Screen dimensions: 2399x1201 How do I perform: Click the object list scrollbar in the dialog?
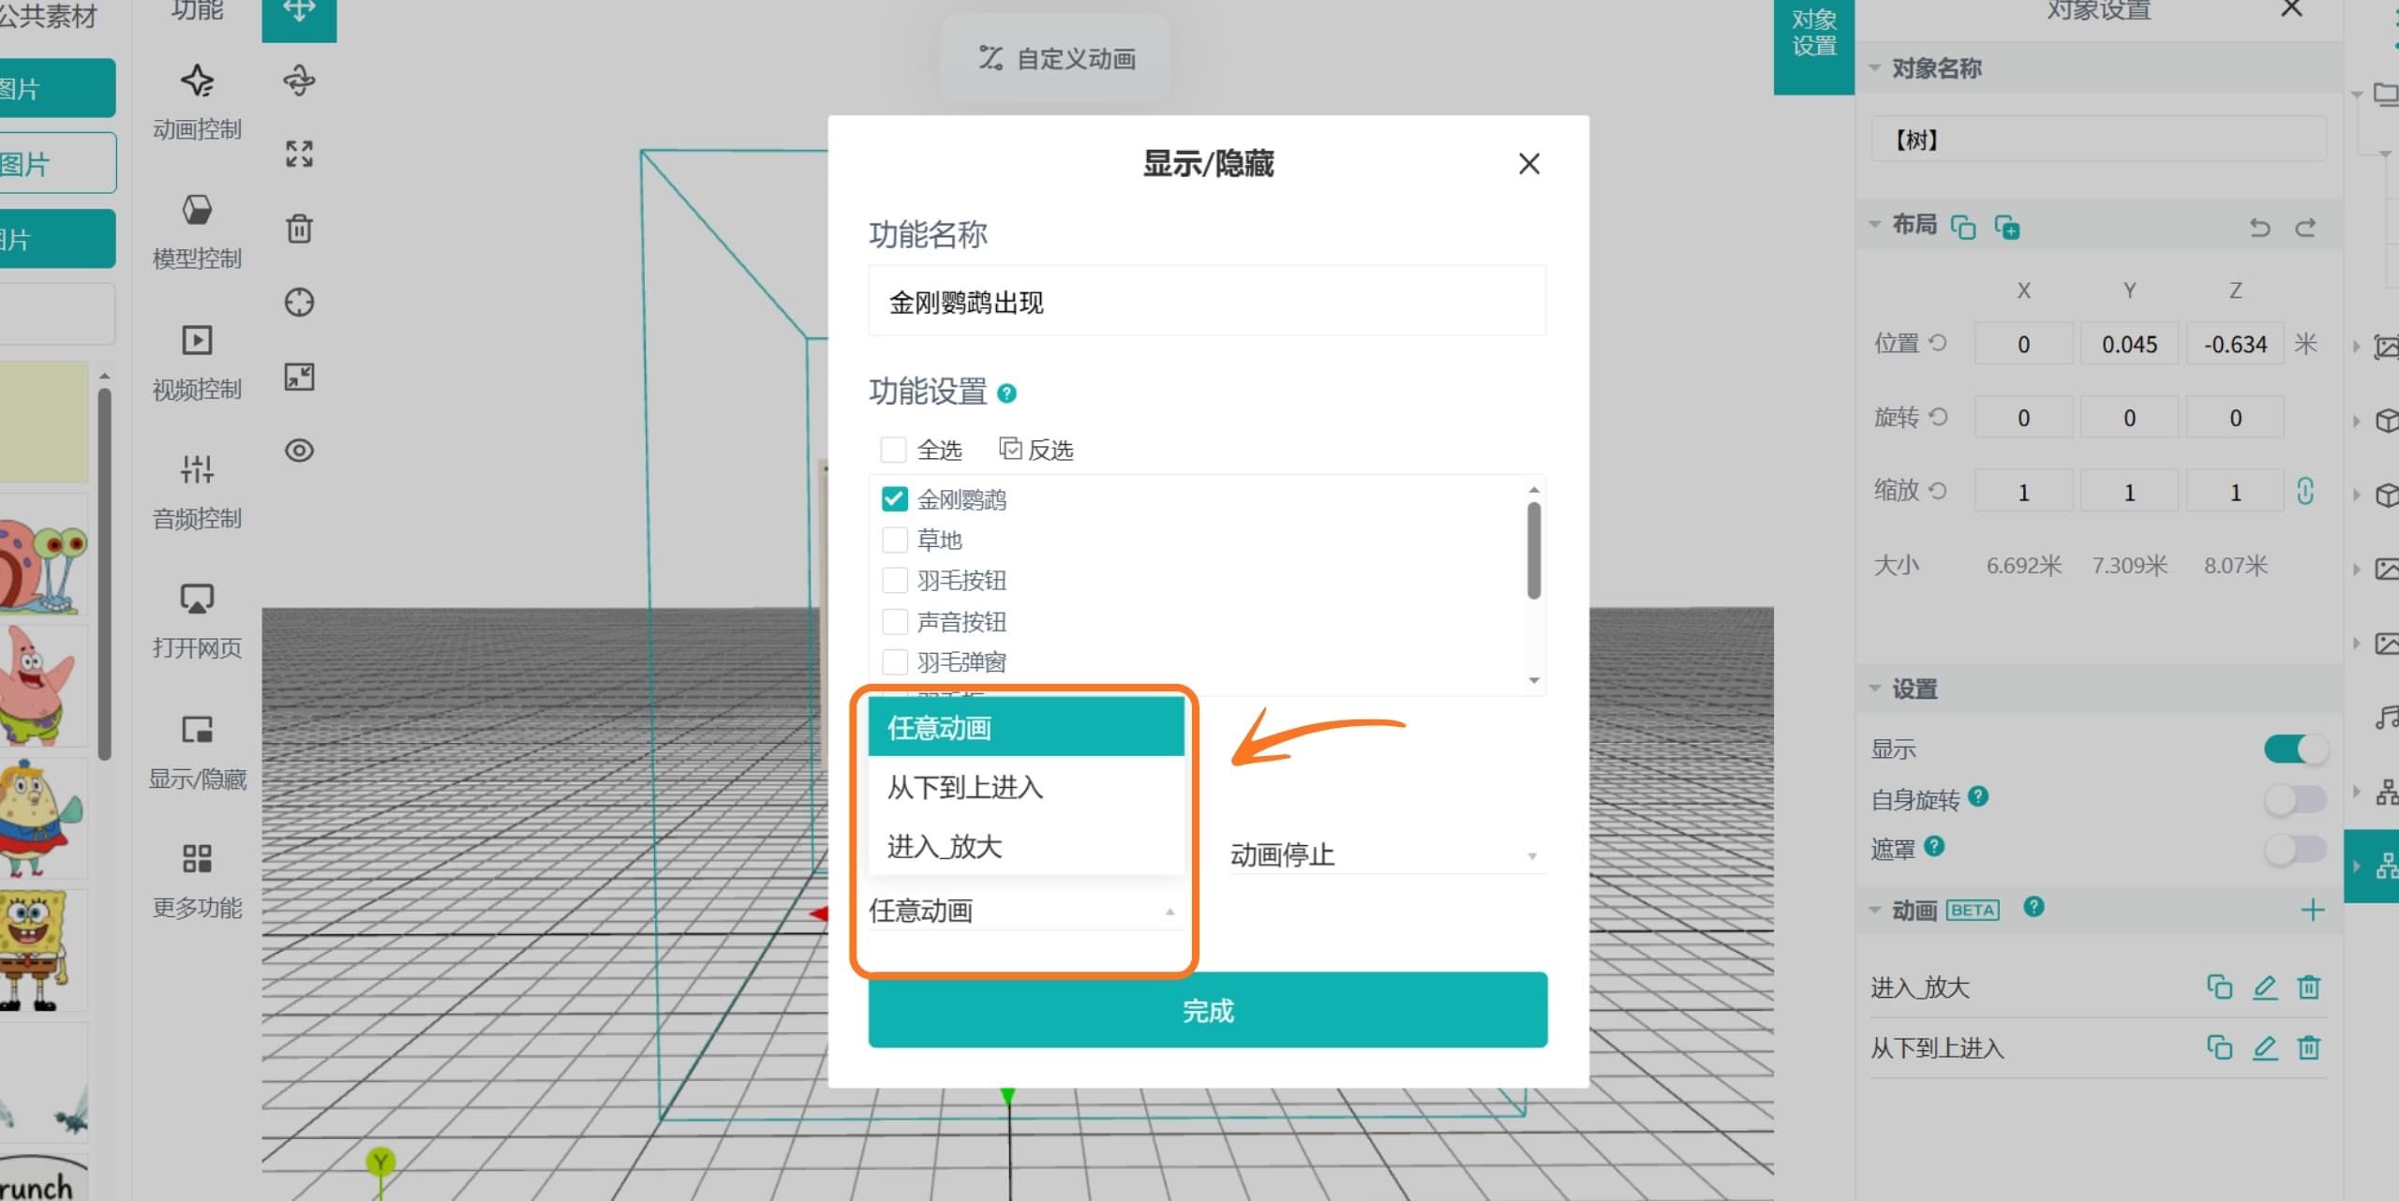click(1533, 551)
